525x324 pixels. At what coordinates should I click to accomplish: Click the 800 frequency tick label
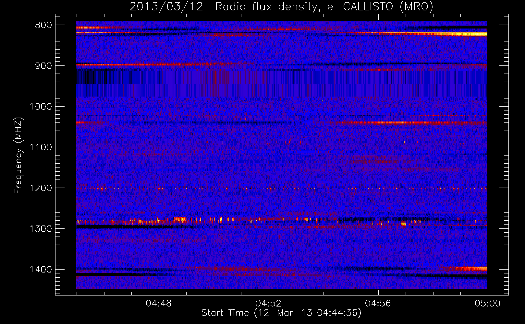point(43,25)
